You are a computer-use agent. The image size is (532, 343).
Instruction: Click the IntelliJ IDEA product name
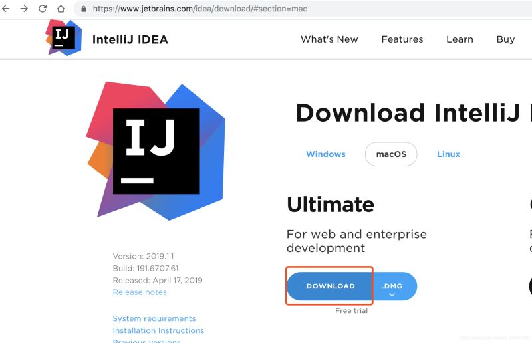[x=130, y=39]
